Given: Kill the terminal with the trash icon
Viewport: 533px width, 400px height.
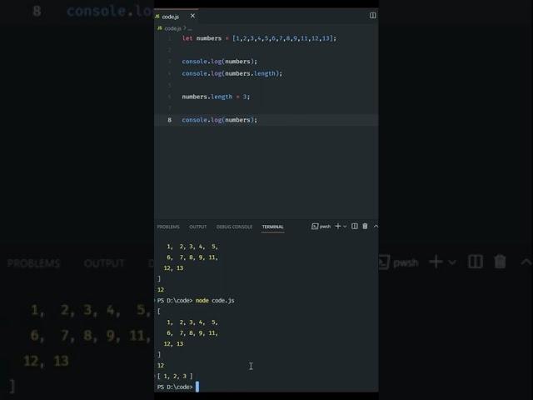Looking at the screenshot, I should [x=365, y=226].
